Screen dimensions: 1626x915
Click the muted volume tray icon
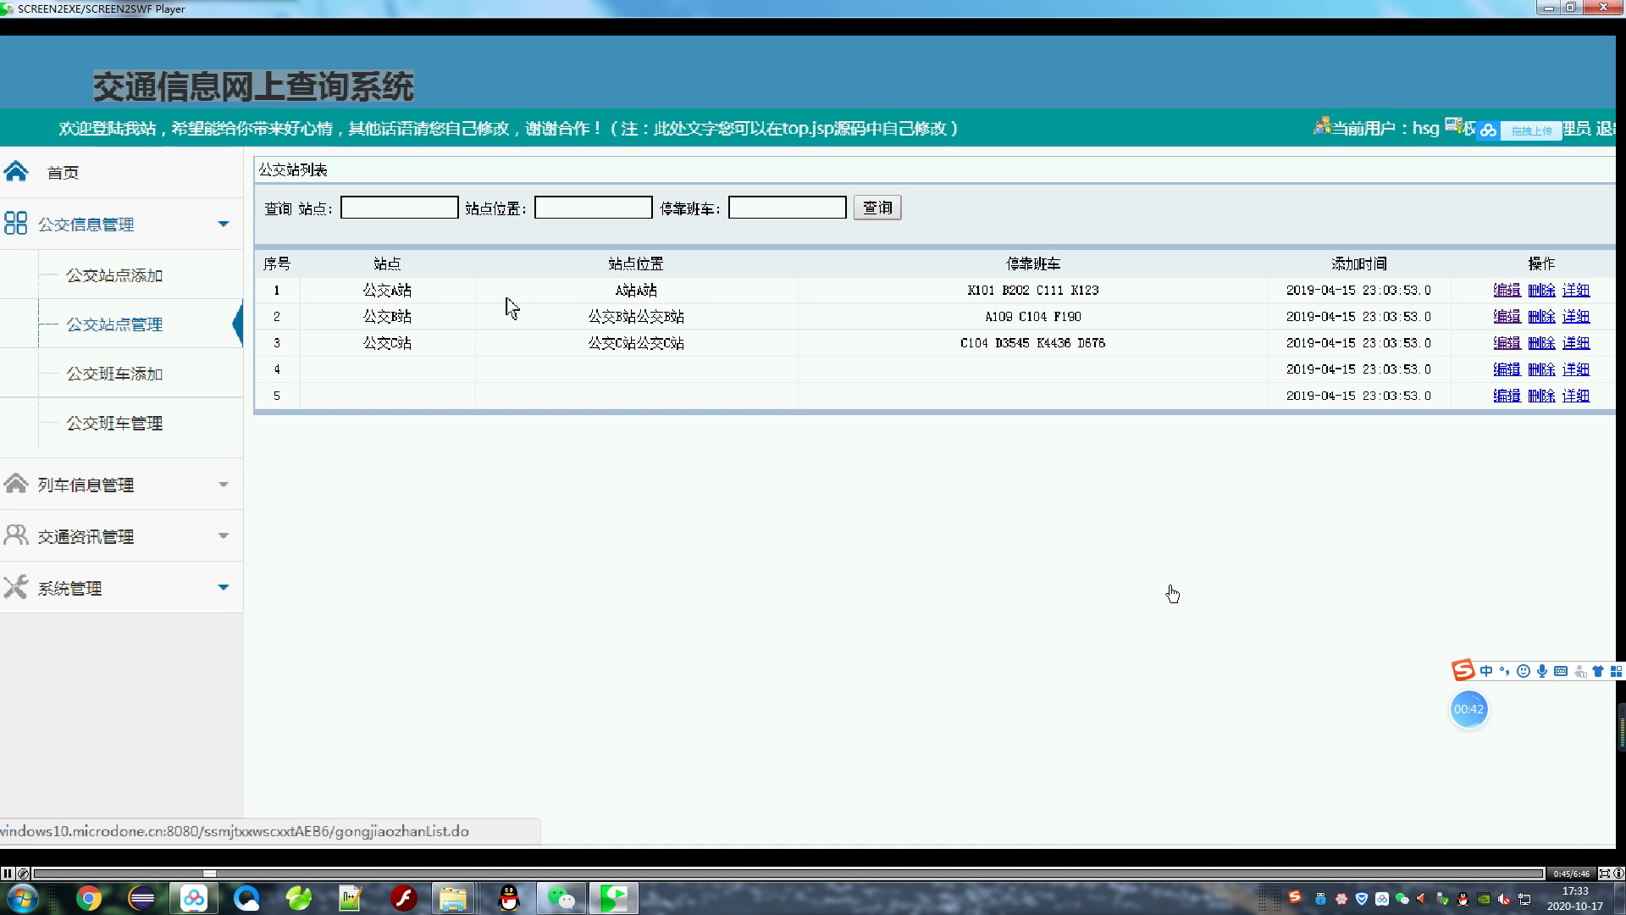(1504, 899)
